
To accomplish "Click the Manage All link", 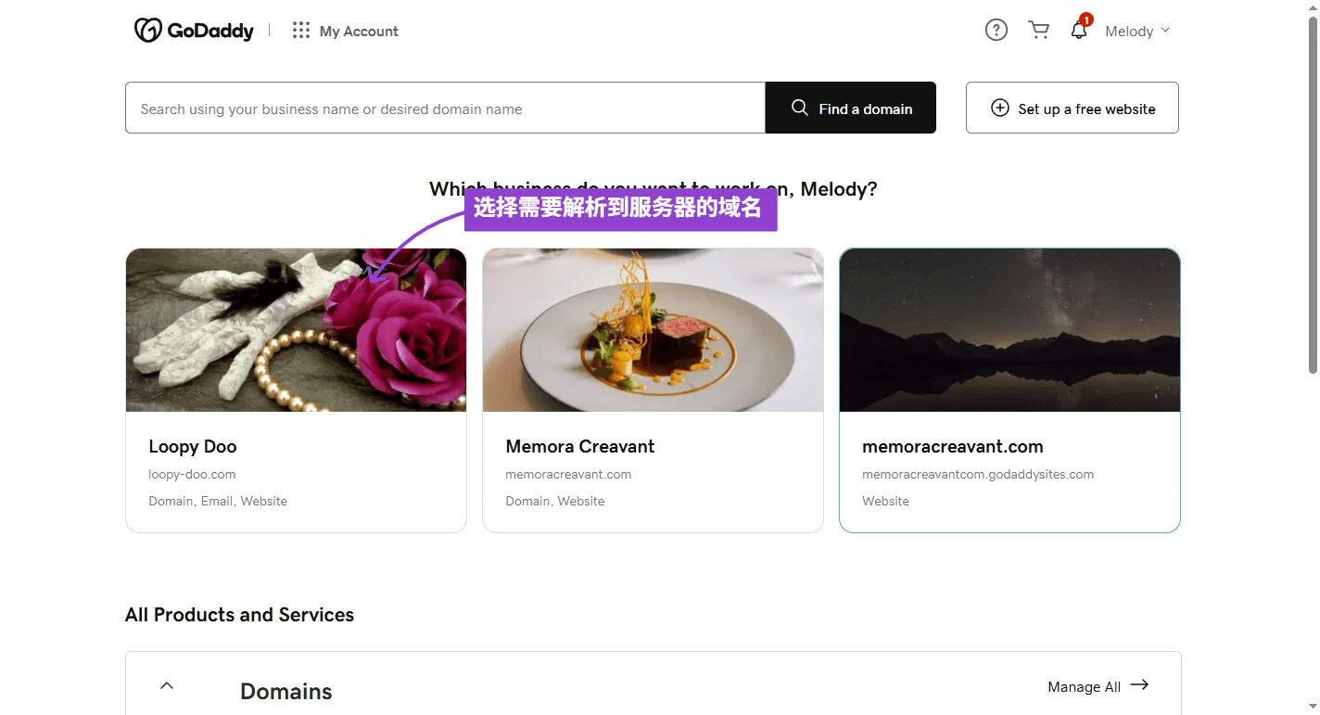I will click(1084, 687).
